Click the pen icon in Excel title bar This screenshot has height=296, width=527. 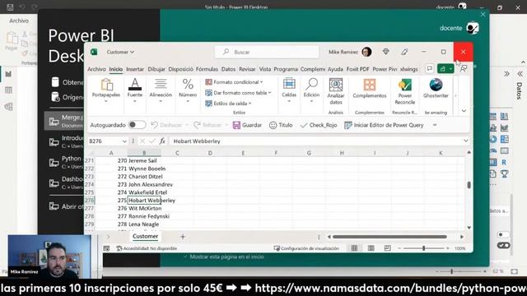(x=404, y=52)
